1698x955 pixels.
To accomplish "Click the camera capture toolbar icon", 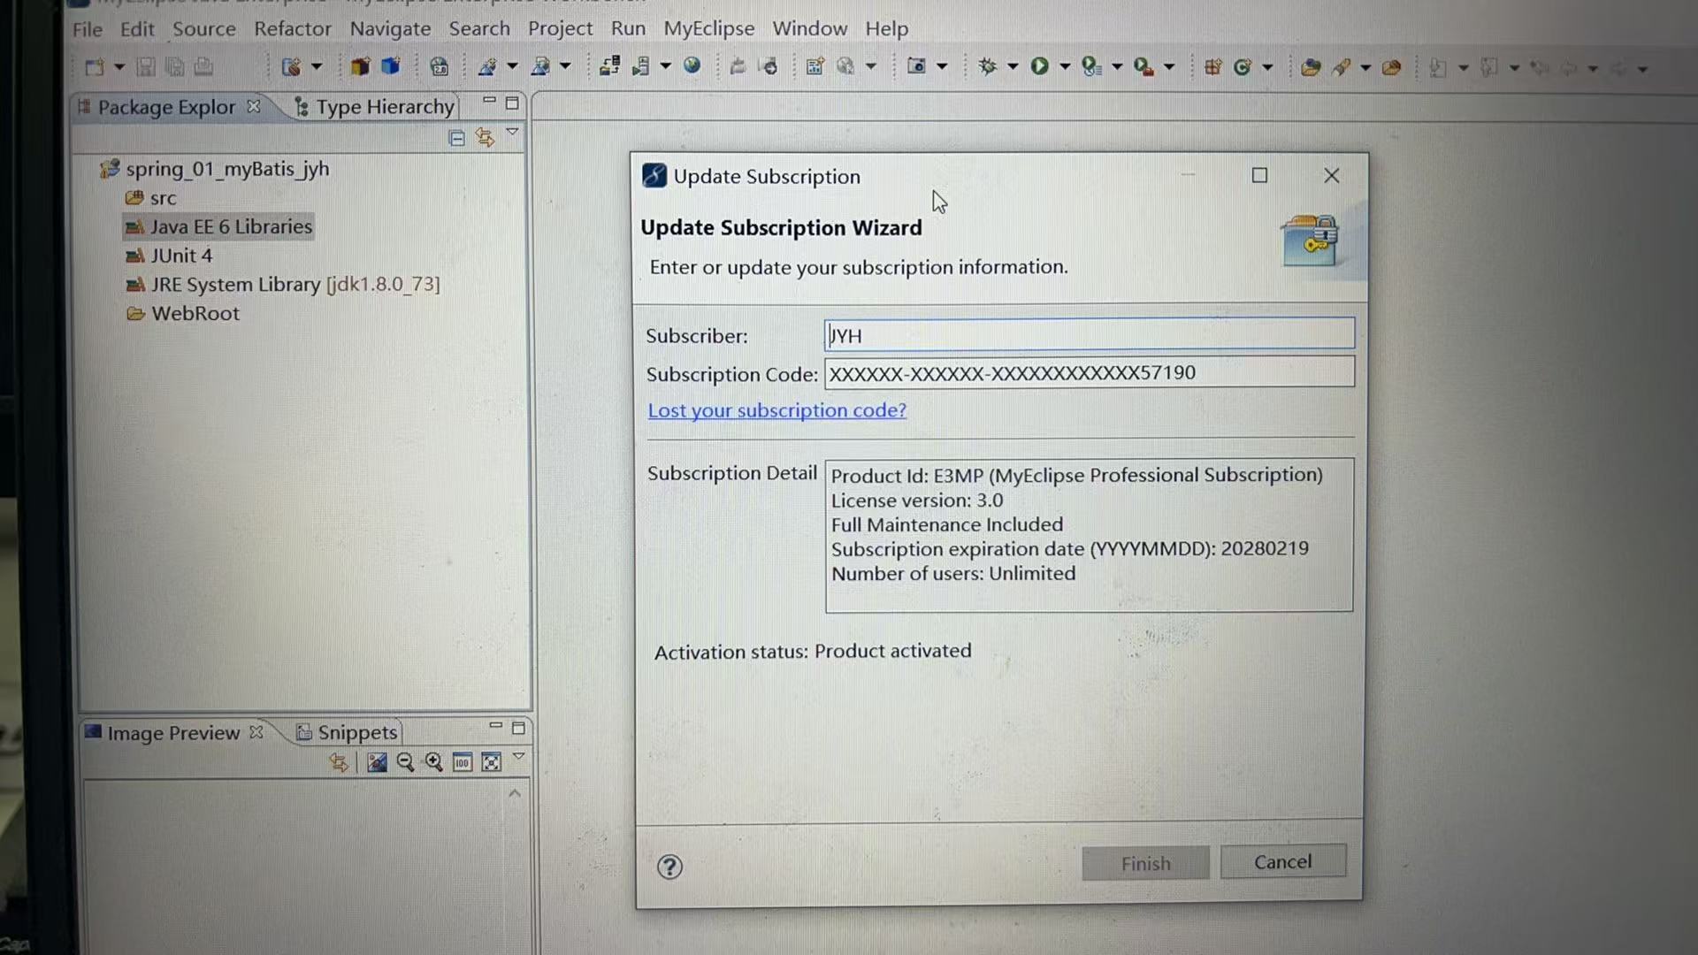I will [916, 66].
